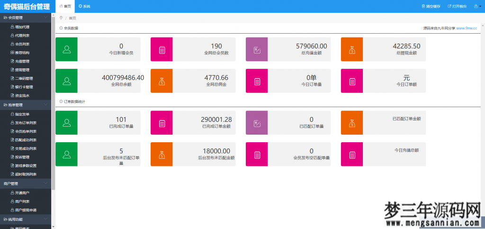Viewport: 485px width, 229px height.
Task: Click the pink clipboard icon for 全网总会员数
Action: pos(162,49)
